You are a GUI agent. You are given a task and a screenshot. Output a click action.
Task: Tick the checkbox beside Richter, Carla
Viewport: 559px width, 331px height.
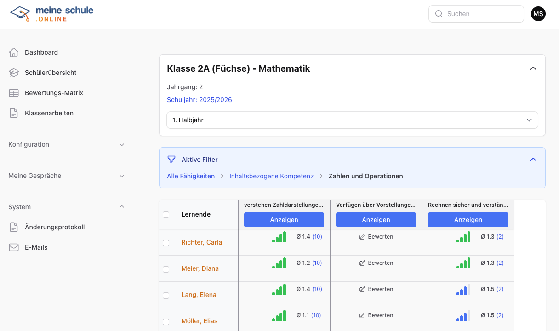[166, 243]
